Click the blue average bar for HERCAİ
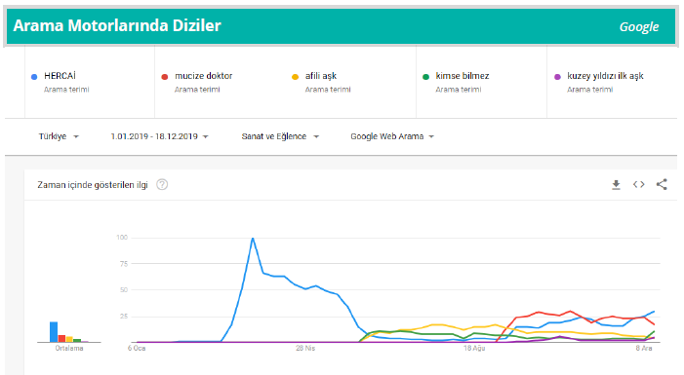This screenshot has height=375, width=684. [54, 332]
